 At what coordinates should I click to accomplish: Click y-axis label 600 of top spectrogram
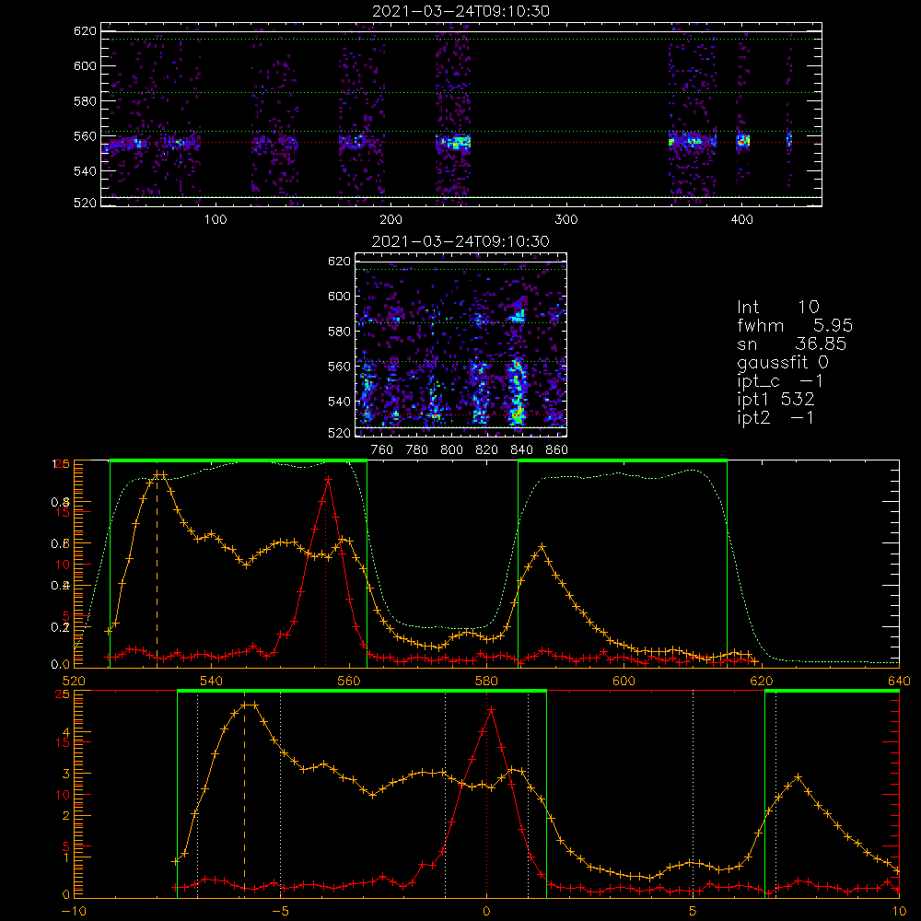[85, 65]
